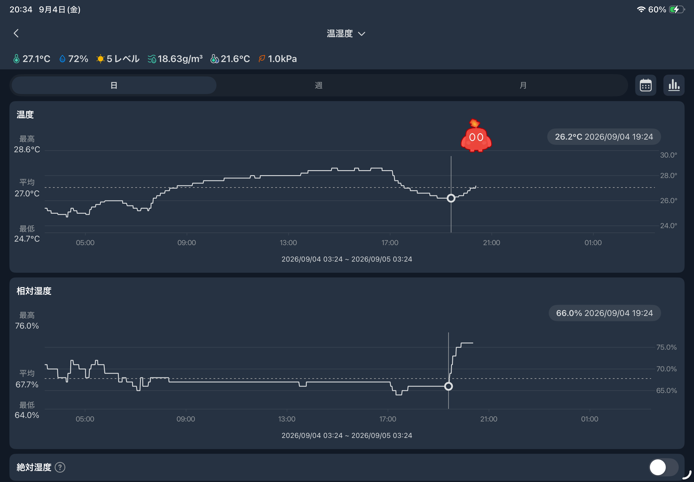Tap the 66.0% humidity readout label
The height and width of the screenshot is (482, 694).
click(604, 313)
